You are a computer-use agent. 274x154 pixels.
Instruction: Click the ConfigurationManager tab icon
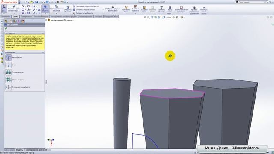pos(14,21)
